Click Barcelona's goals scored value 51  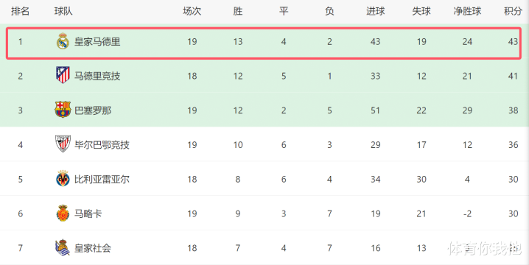(376, 110)
